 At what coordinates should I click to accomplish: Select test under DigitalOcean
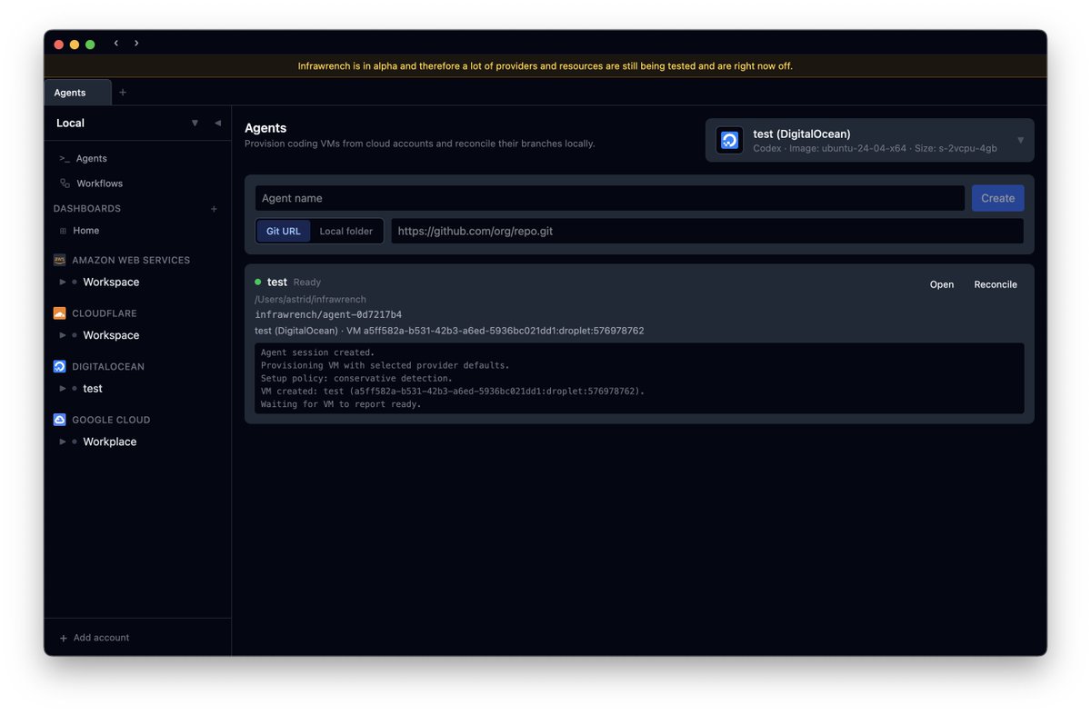(x=93, y=389)
